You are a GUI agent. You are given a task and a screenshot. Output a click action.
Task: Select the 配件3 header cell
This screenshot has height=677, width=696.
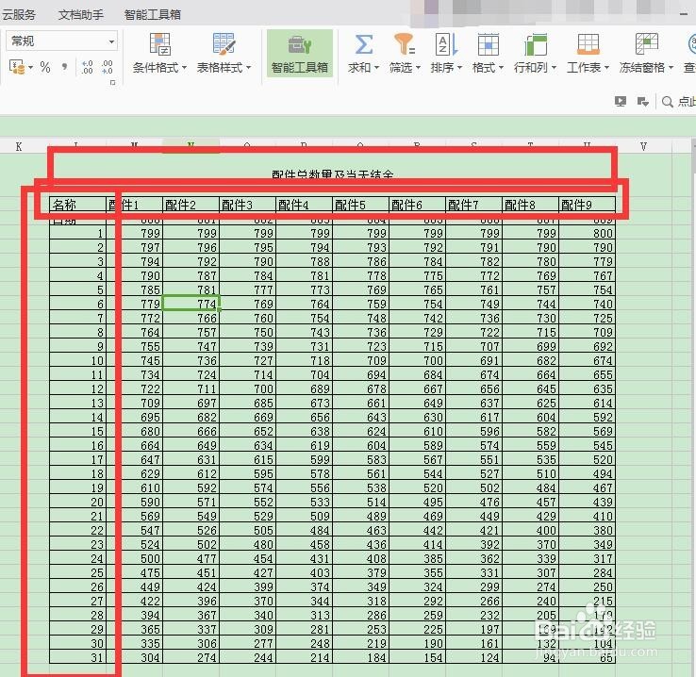248,205
